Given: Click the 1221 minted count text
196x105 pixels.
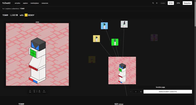Looking at the screenshot, I should (x=119, y=104).
